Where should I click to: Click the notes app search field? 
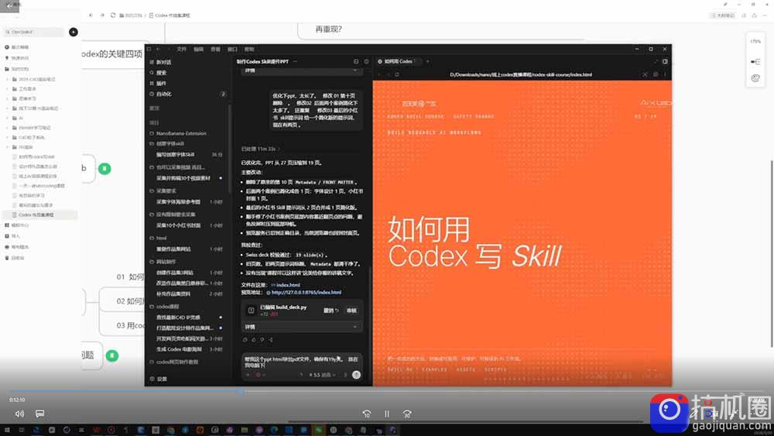pyautogui.click(x=35, y=32)
